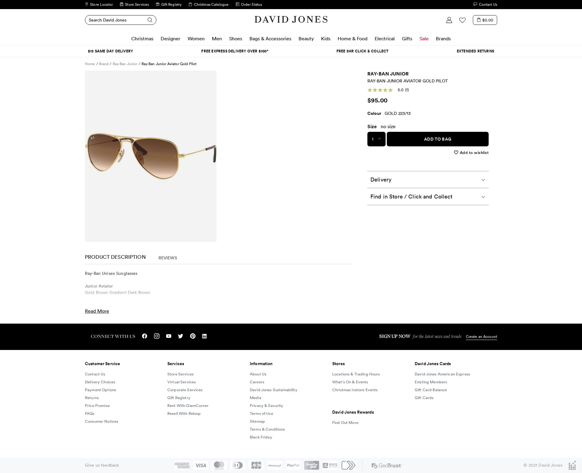
Task: Open Store Services in top bar
Action: [x=134, y=4]
